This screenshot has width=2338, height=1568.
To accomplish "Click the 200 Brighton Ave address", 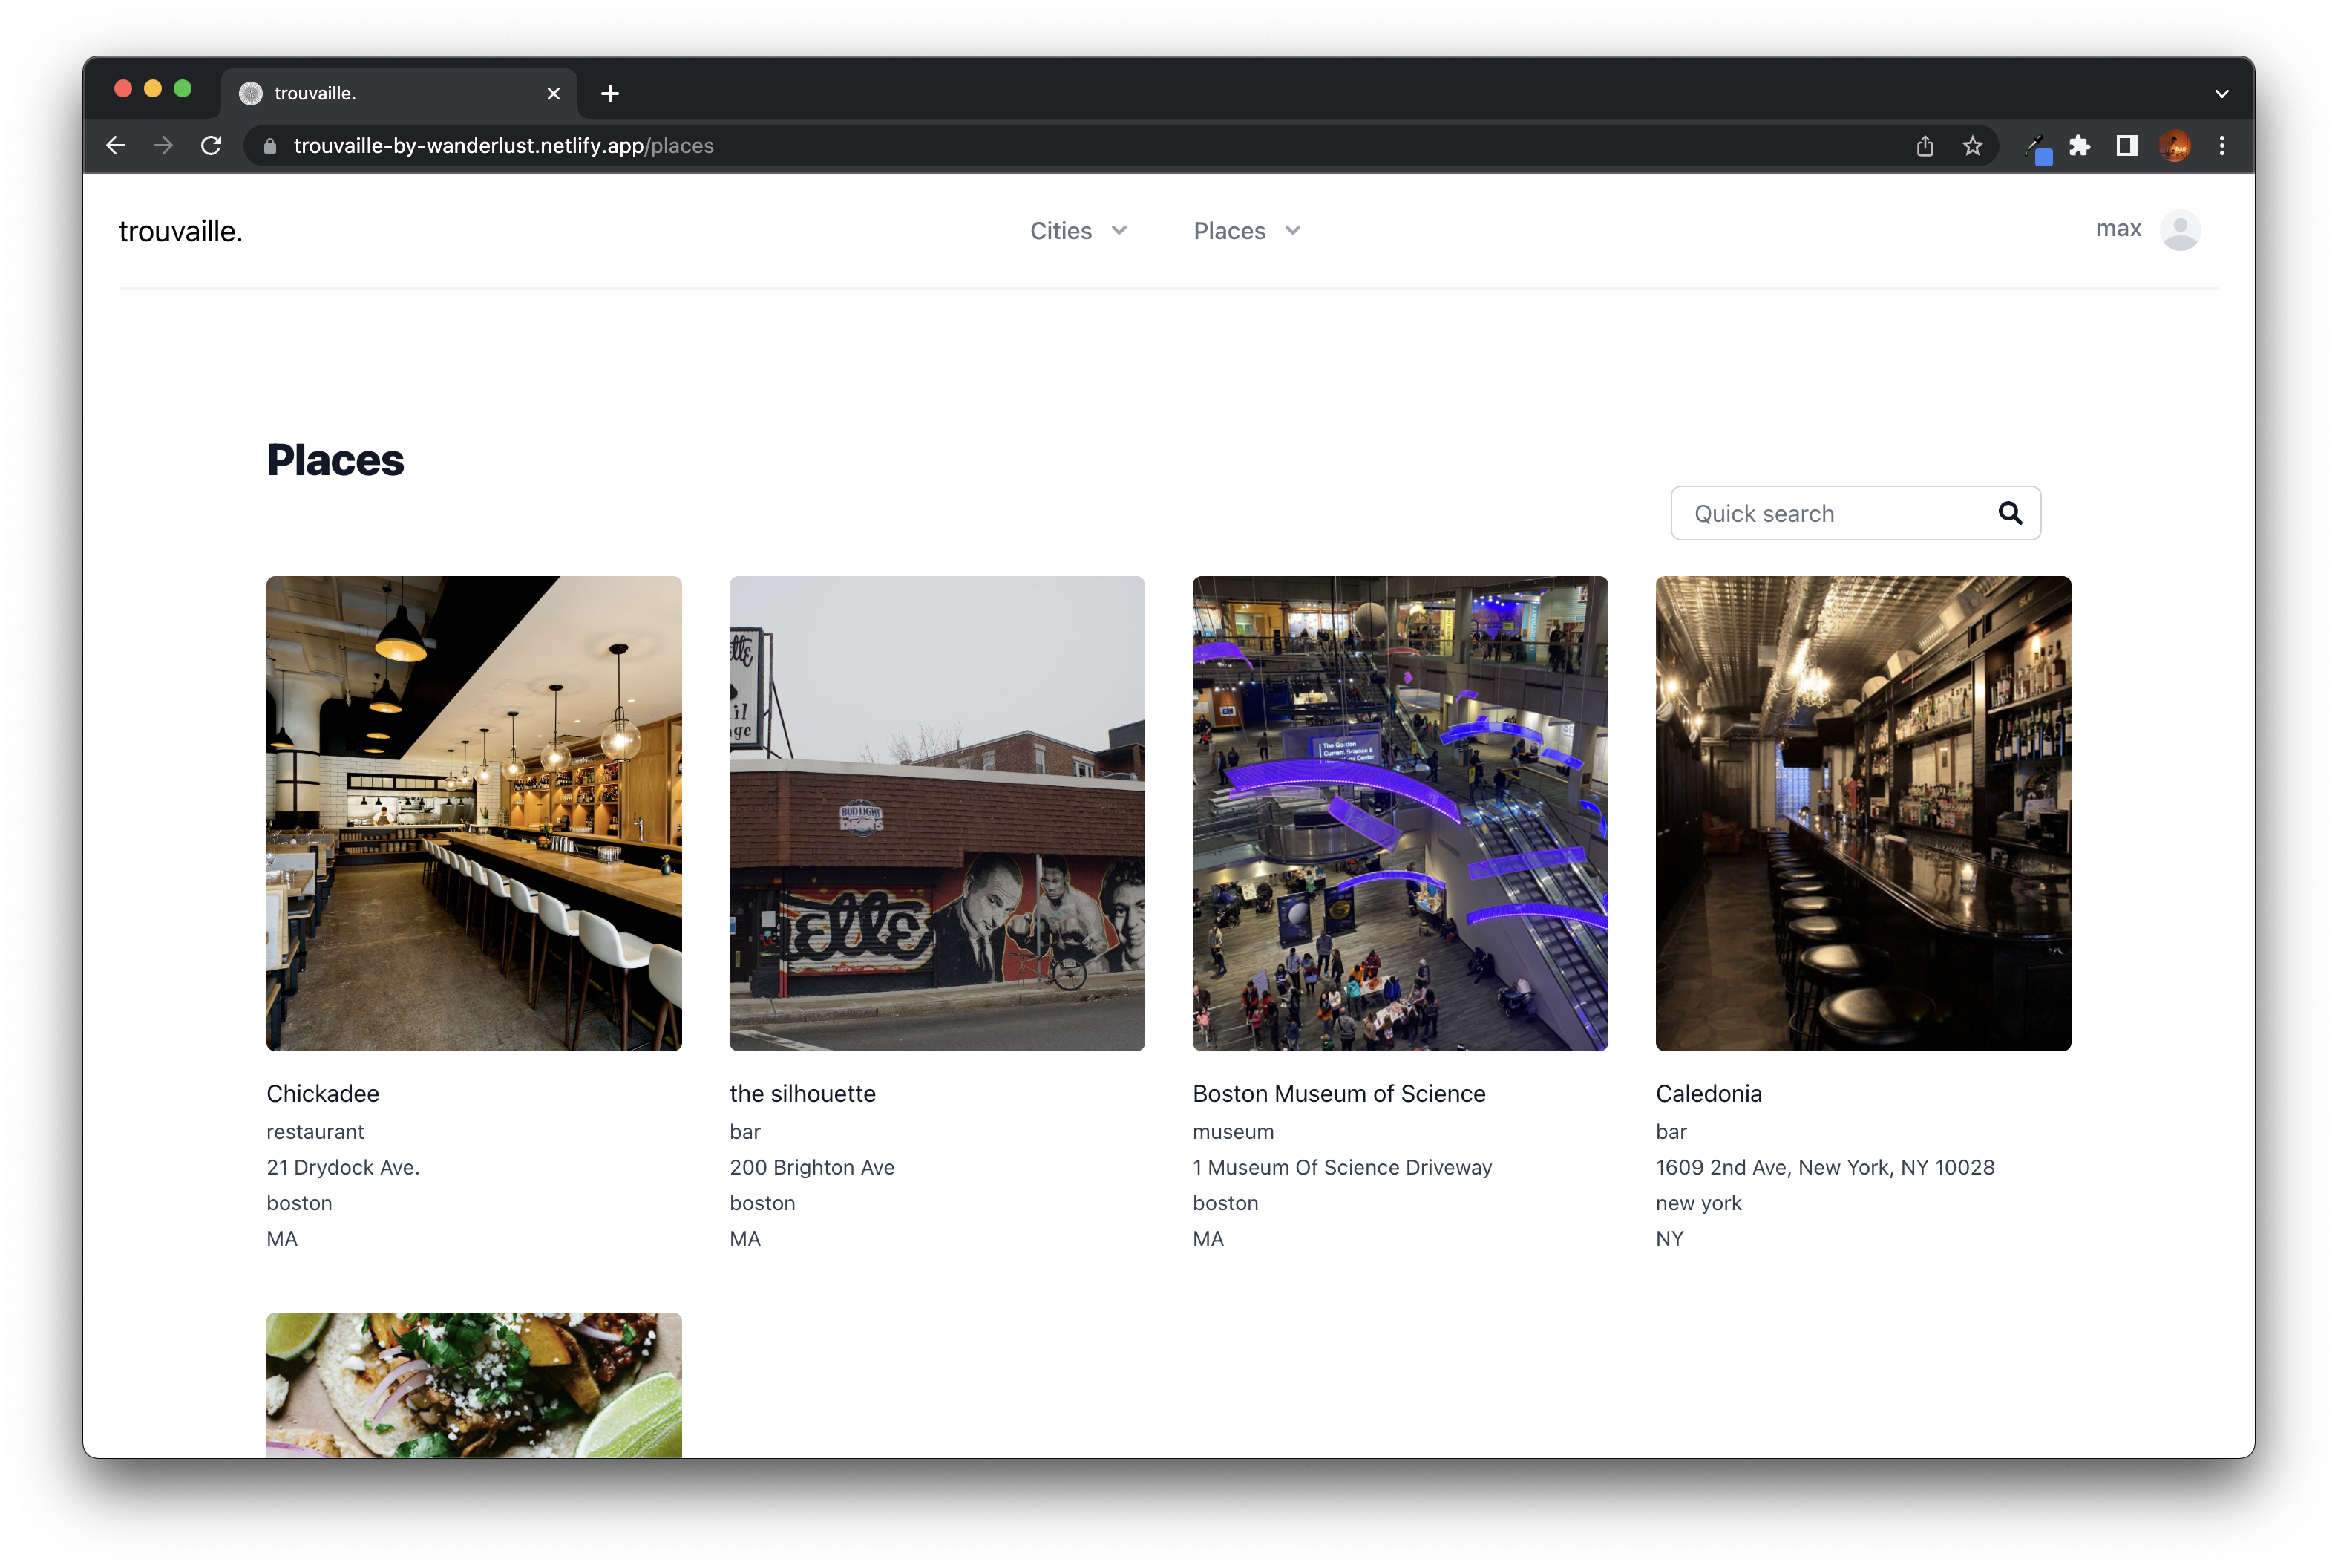I will point(812,1167).
